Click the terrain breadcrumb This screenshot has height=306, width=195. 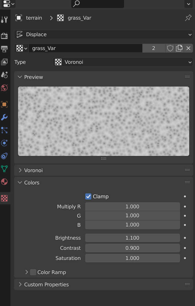(34, 18)
